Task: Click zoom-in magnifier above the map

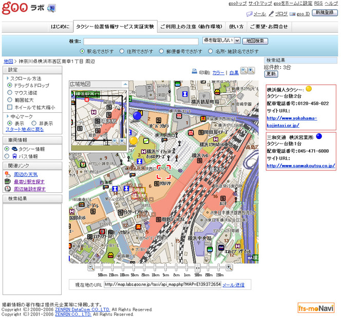Action: point(251,70)
